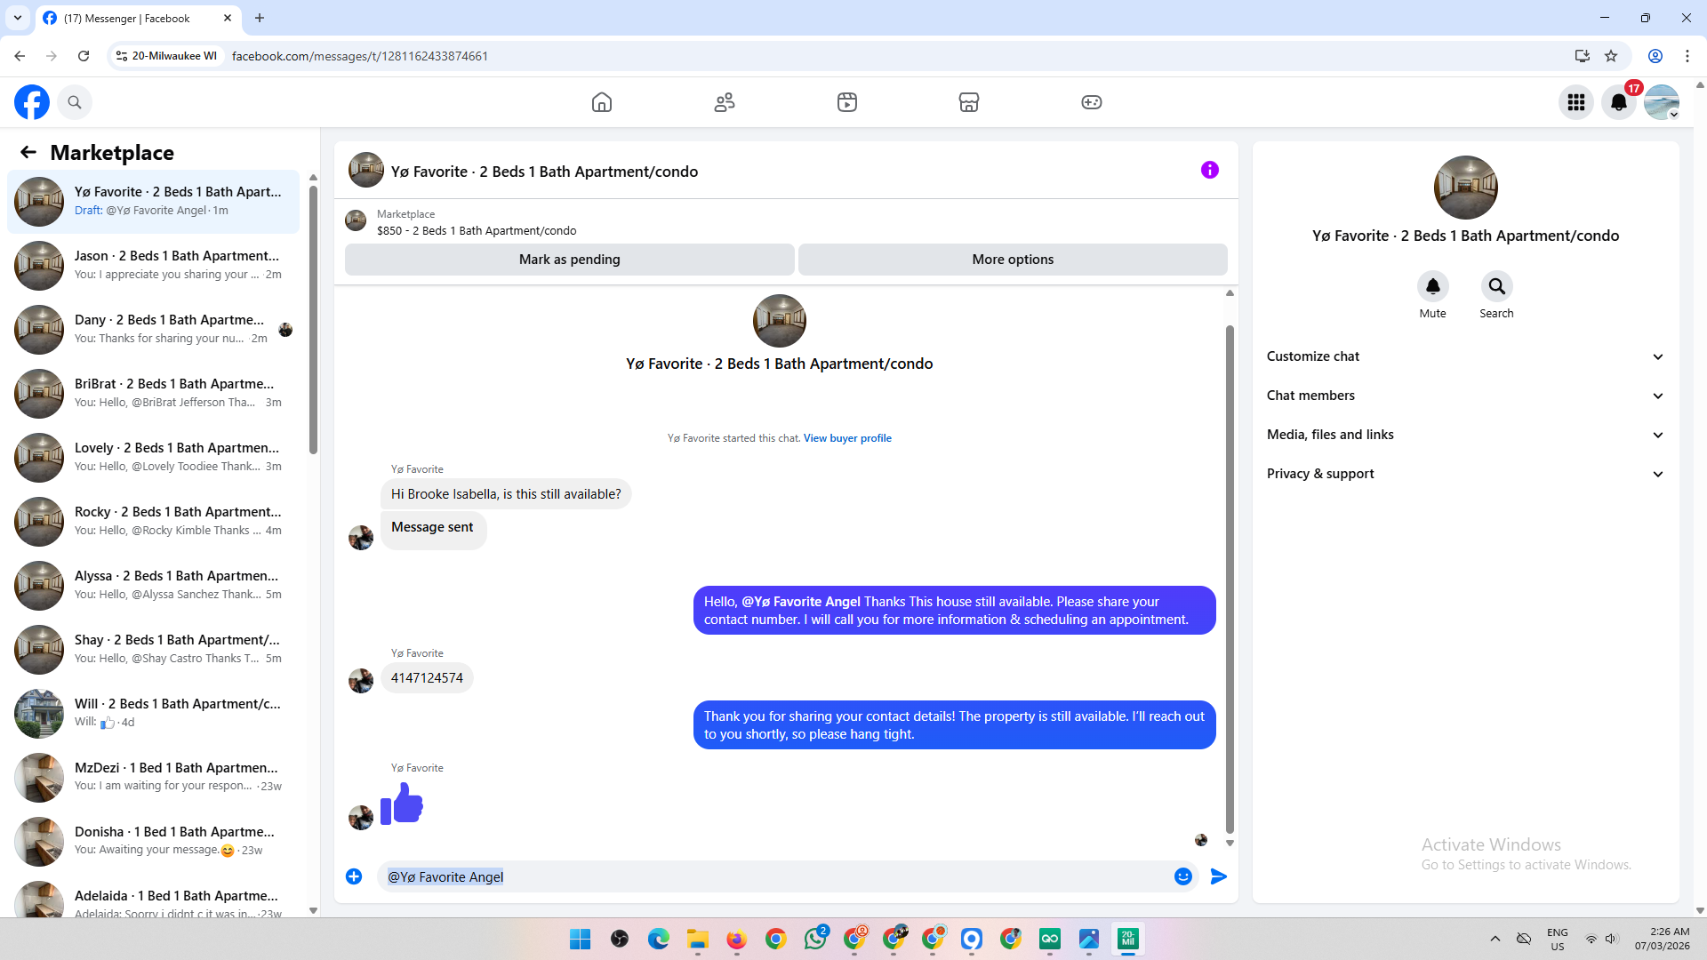Mute this conversation with the bell

pyautogui.click(x=1432, y=286)
